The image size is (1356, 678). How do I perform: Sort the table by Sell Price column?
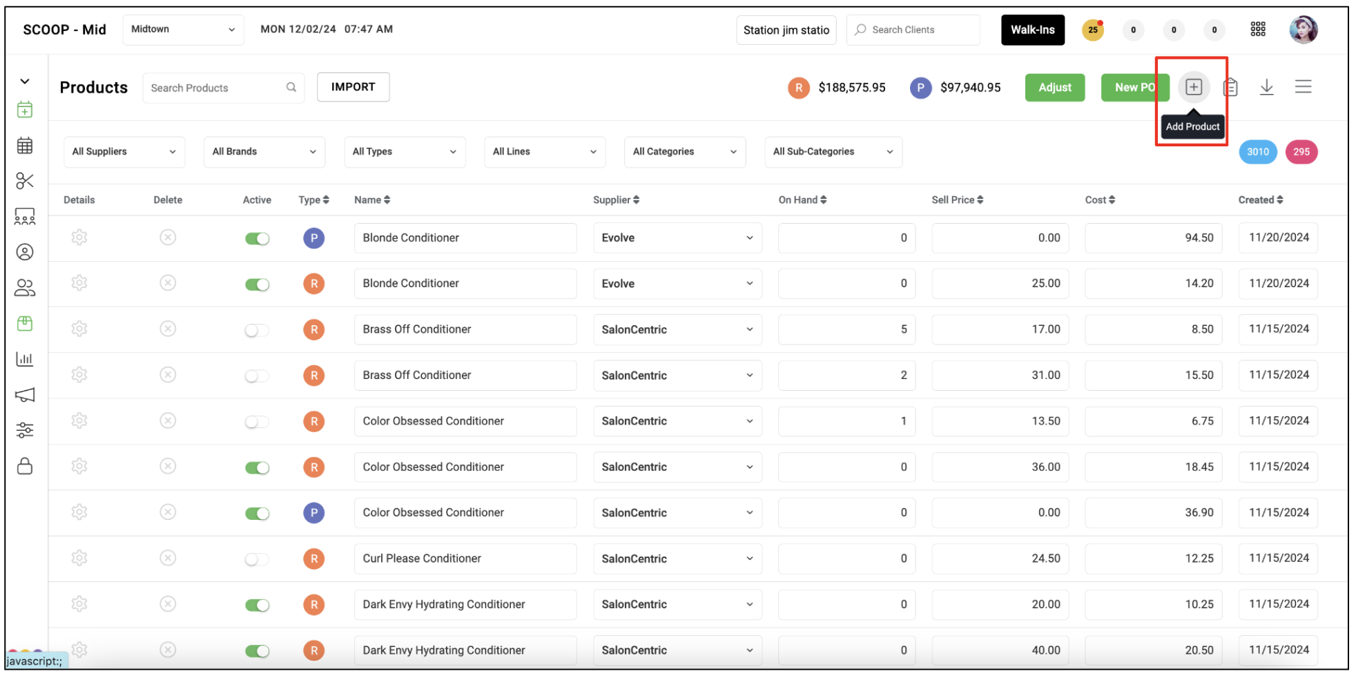957,200
